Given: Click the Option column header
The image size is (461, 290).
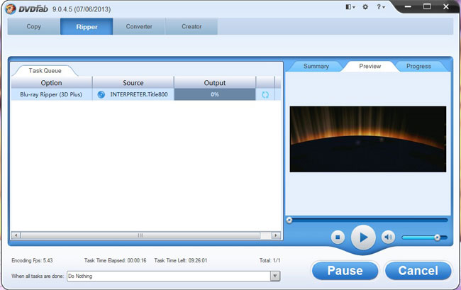Looking at the screenshot, I should click(52, 82).
